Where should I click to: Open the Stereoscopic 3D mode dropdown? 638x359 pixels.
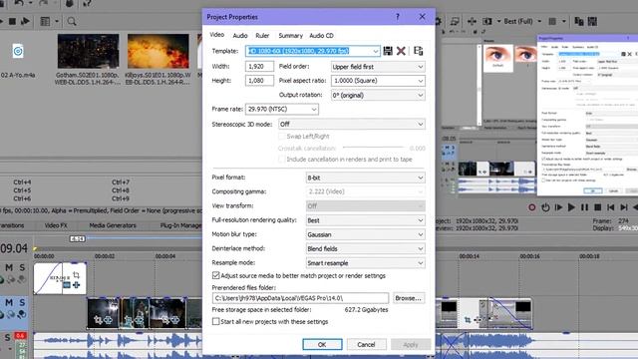coord(352,124)
